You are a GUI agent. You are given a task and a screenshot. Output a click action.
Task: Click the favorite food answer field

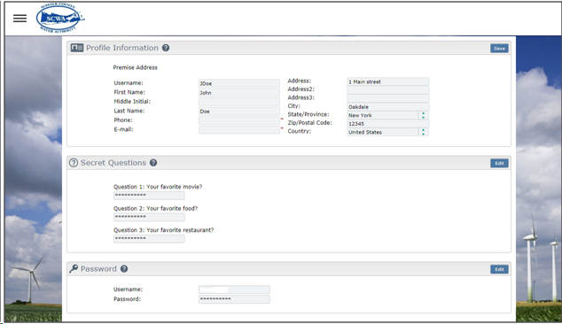[149, 217]
